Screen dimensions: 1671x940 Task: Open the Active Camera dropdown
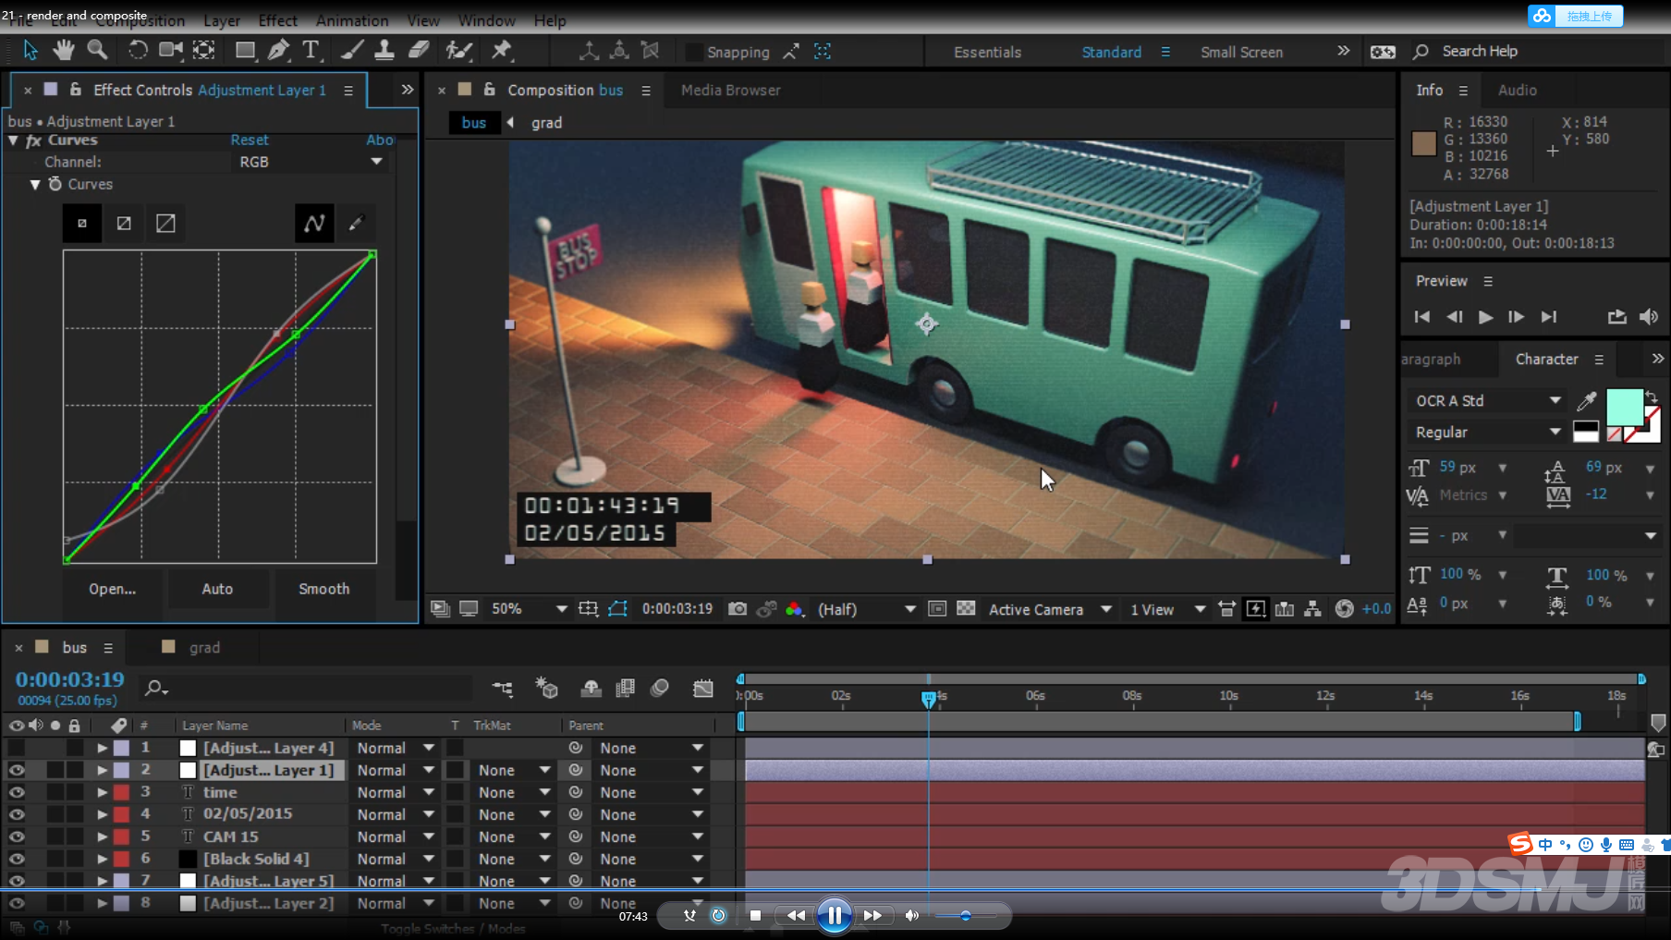click(x=1049, y=608)
